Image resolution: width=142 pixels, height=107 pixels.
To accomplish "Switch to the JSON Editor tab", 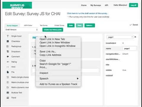I will pyautogui.click(x=28, y=25).
